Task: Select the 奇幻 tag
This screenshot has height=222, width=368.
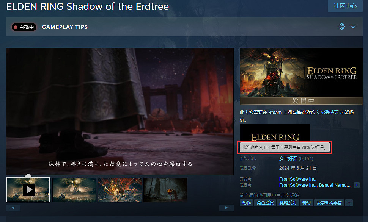Action: (x=306, y=203)
